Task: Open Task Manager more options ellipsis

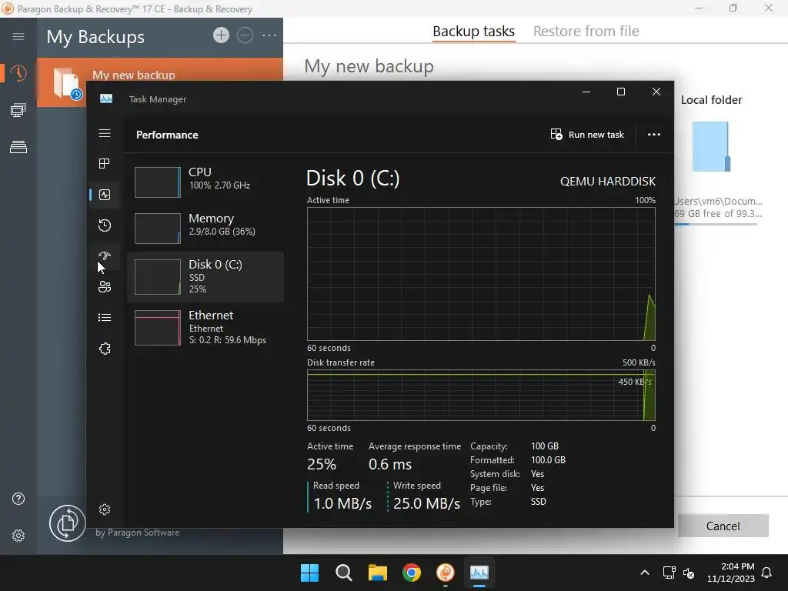Action: (654, 135)
